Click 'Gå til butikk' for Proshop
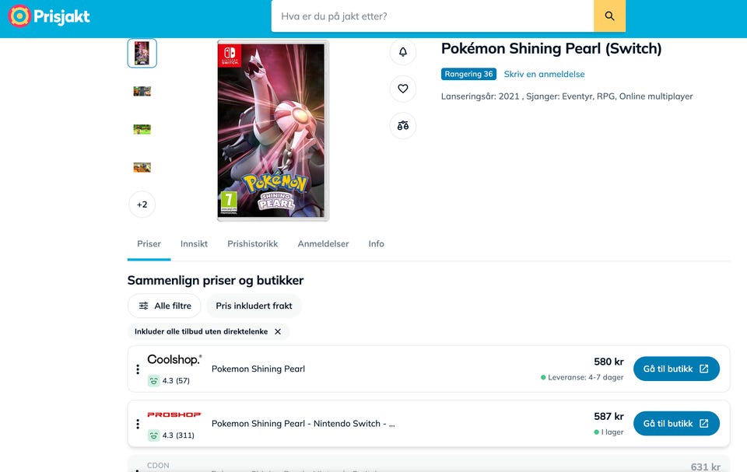The height and width of the screenshot is (472, 747). pos(676,424)
